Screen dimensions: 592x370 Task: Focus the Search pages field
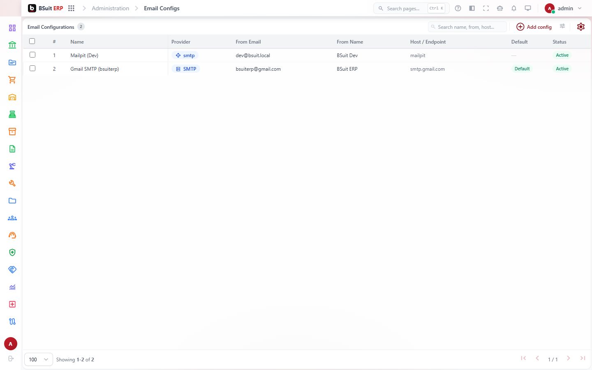tap(411, 8)
